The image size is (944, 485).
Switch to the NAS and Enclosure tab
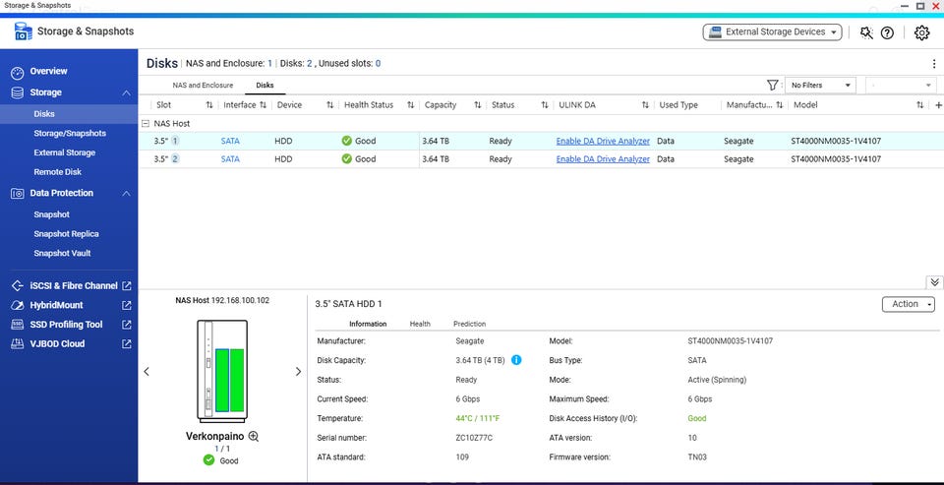point(203,86)
